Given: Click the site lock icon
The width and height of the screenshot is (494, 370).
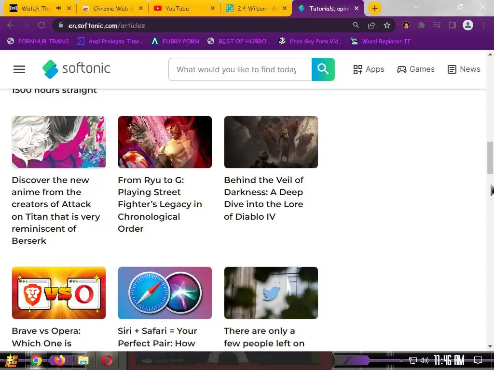Looking at the screenshot, I should click(61, 25).
